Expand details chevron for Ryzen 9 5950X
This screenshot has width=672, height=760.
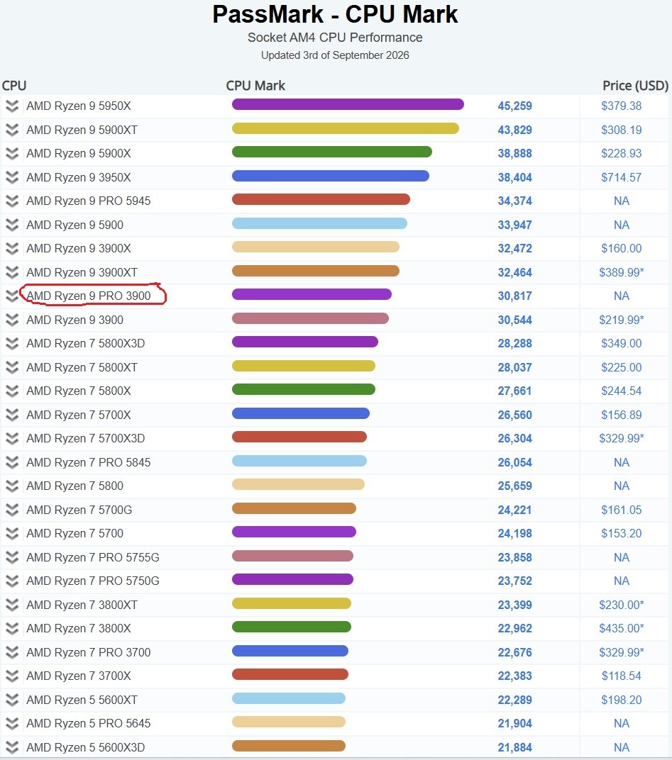click(12, 106)
